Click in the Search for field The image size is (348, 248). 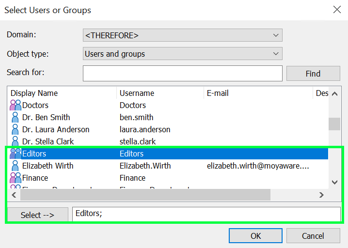(182, 73)
